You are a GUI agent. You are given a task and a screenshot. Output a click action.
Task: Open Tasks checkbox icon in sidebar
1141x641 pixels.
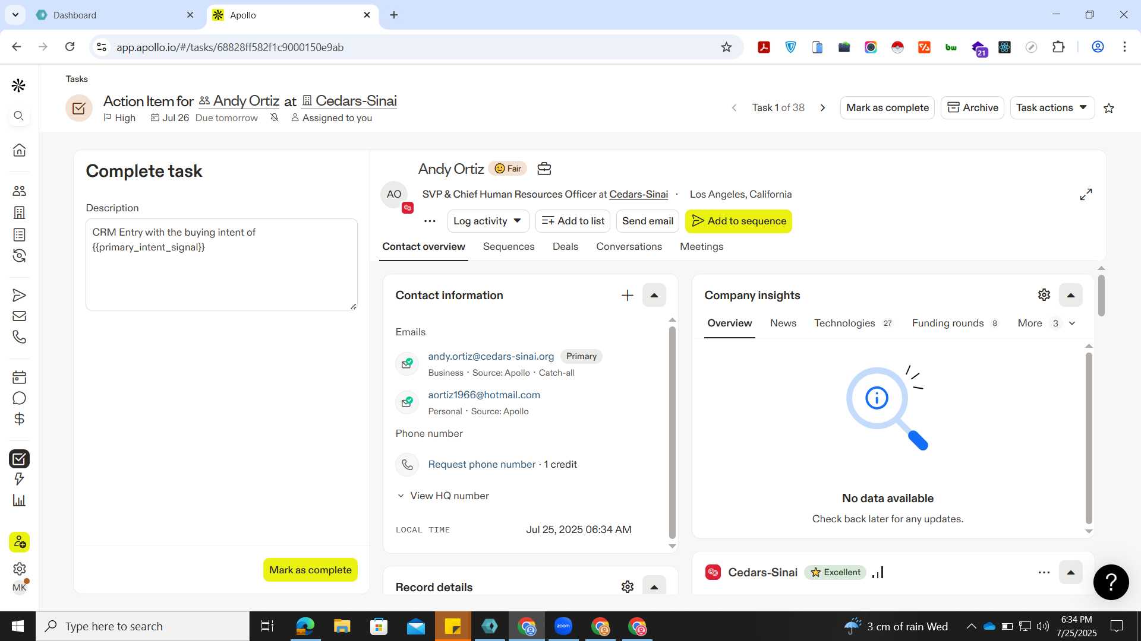[x=19, y=459]
